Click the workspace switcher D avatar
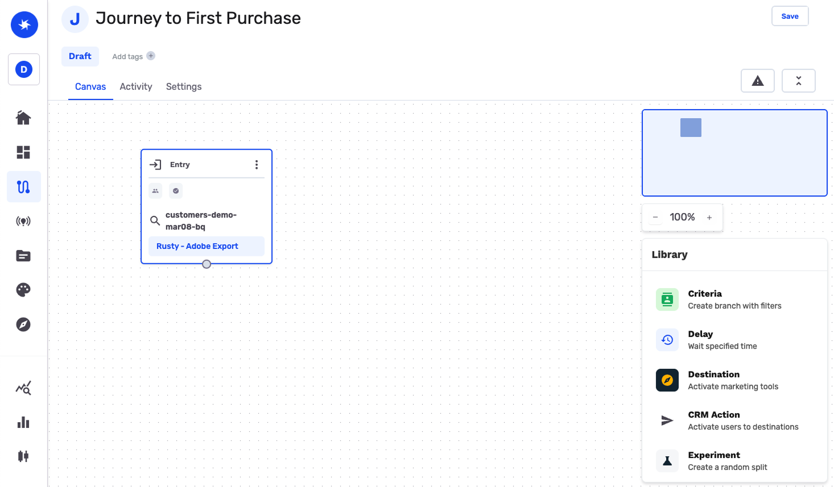This screenshot has height=487, width=834. [24, 69]
